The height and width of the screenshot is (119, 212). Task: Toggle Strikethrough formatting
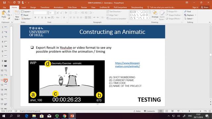click(x=49, y=18)
